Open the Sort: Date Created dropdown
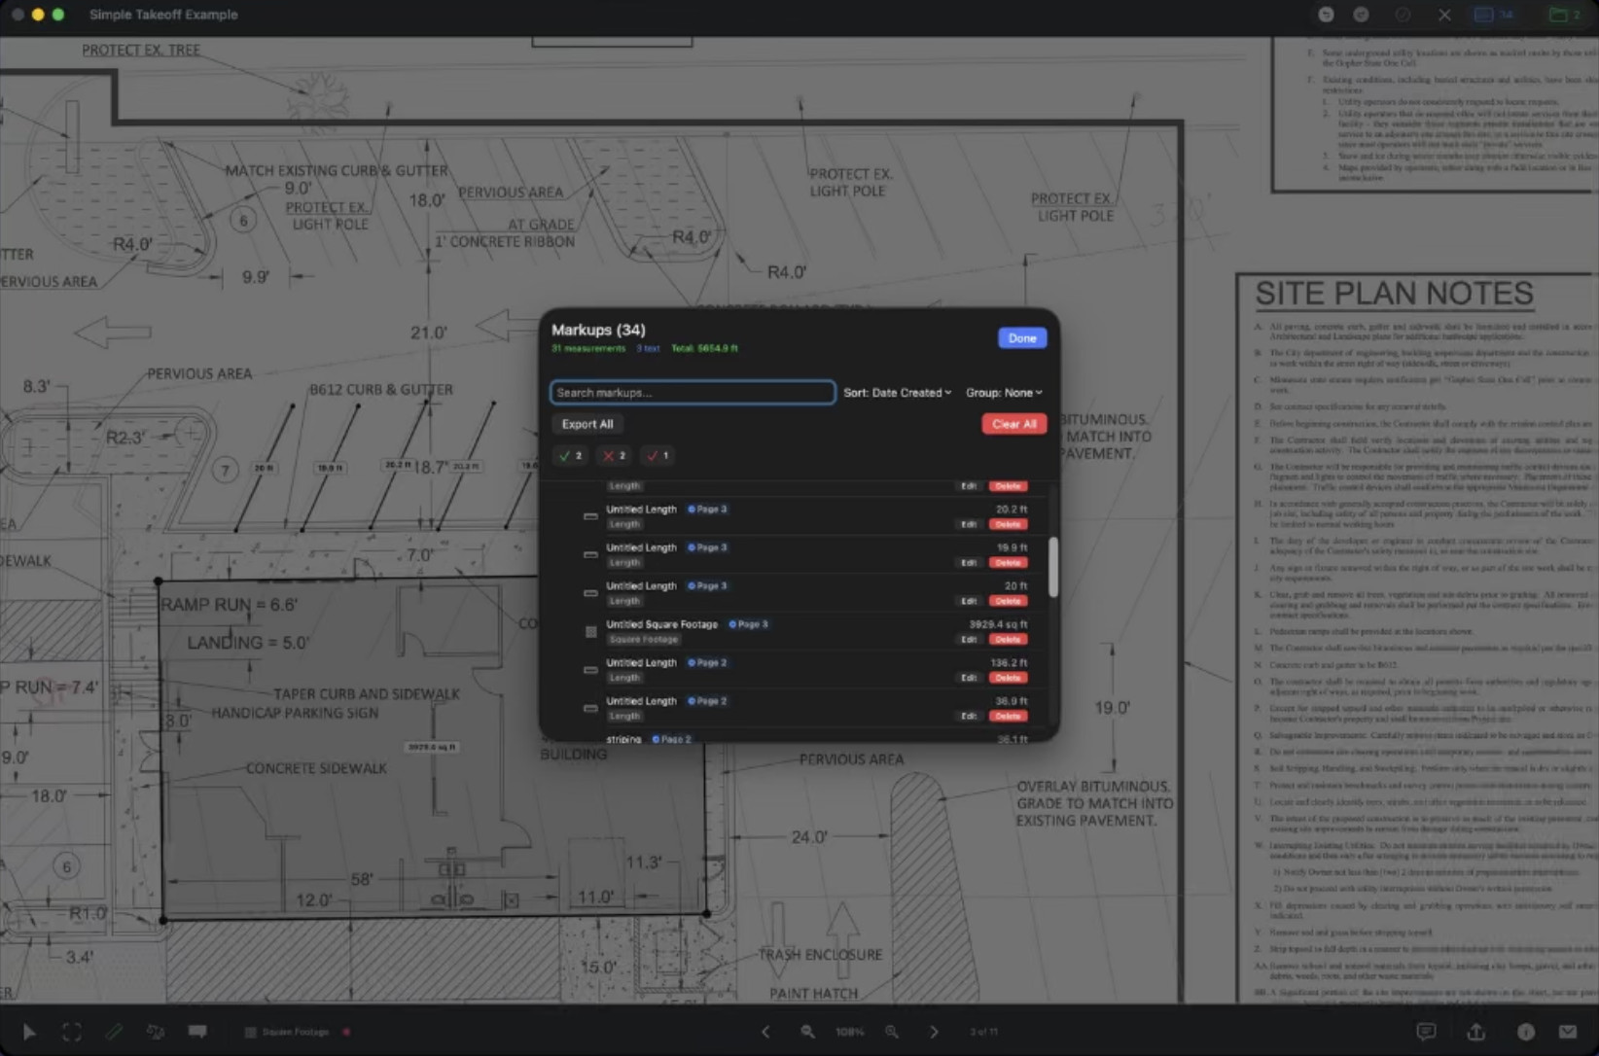1599x1056 pixels. click(898, 393)
